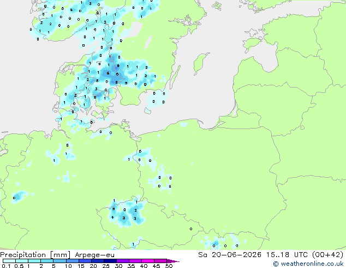Select the 10–15 mm legend color box
This screenshot has width=346, height=268.
(73, 261)
